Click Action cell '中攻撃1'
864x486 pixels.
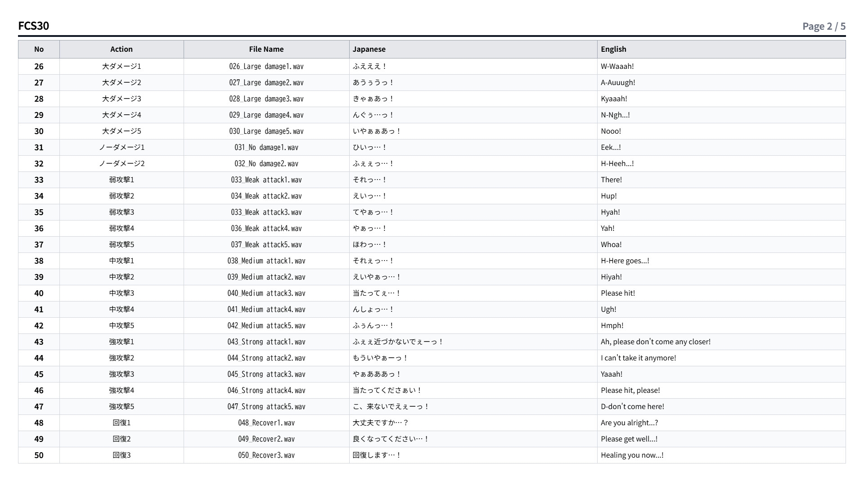pos(121,261)
